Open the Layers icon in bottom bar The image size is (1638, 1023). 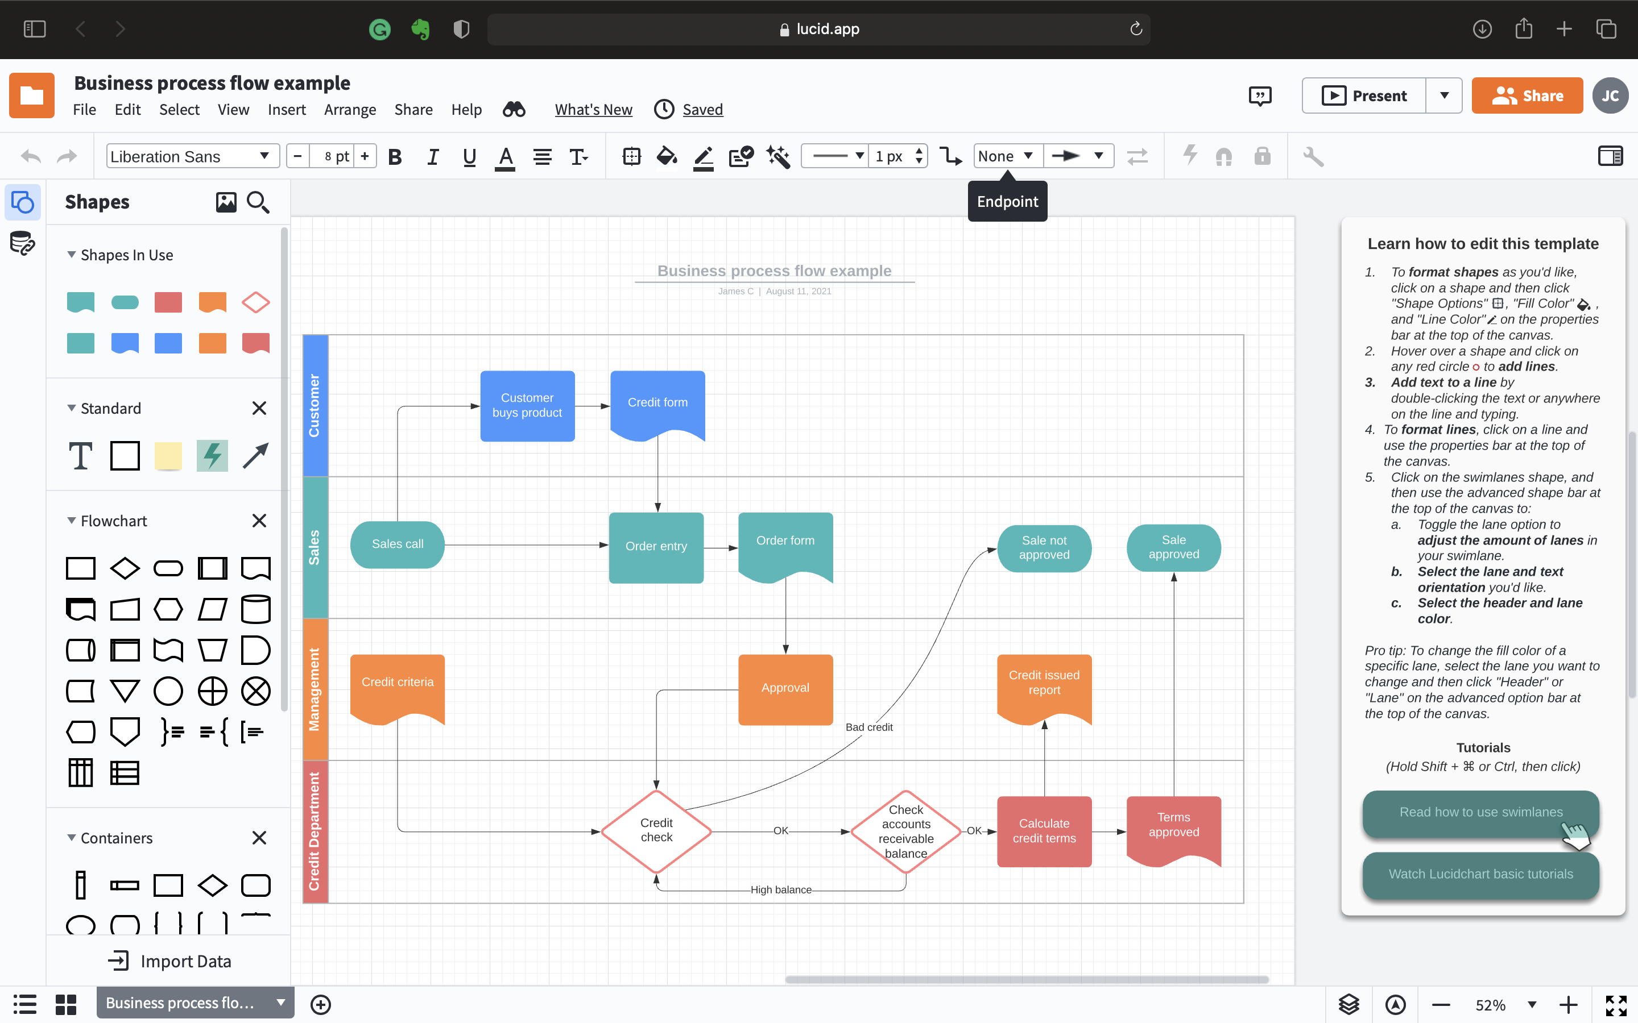1349,1004
